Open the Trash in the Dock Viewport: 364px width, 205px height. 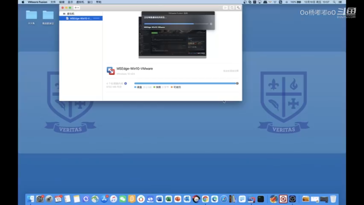[x=333, y=199]
